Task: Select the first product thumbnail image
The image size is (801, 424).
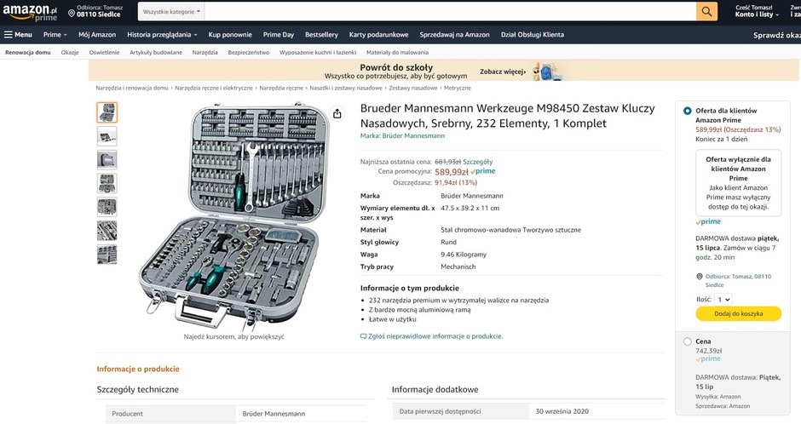Action: click(107, 112)
